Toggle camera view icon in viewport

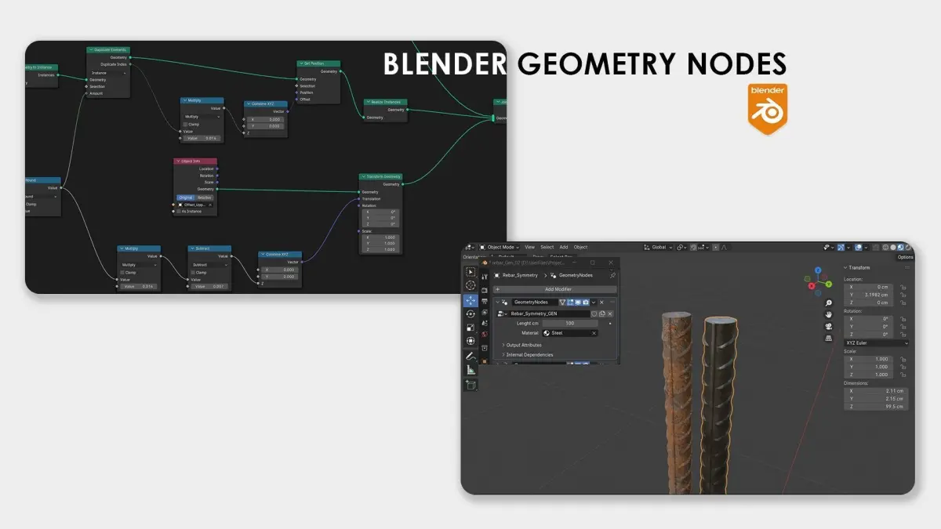(x=829, y=327)
